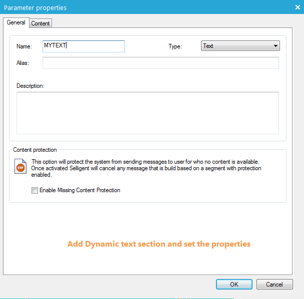Enable Missing Content Protection checkbox

[x=34, y=190]
